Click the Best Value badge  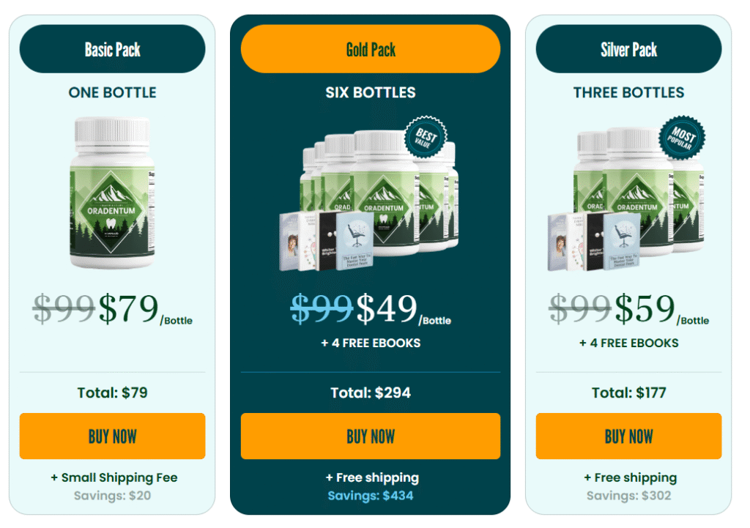tap(426, 137)
